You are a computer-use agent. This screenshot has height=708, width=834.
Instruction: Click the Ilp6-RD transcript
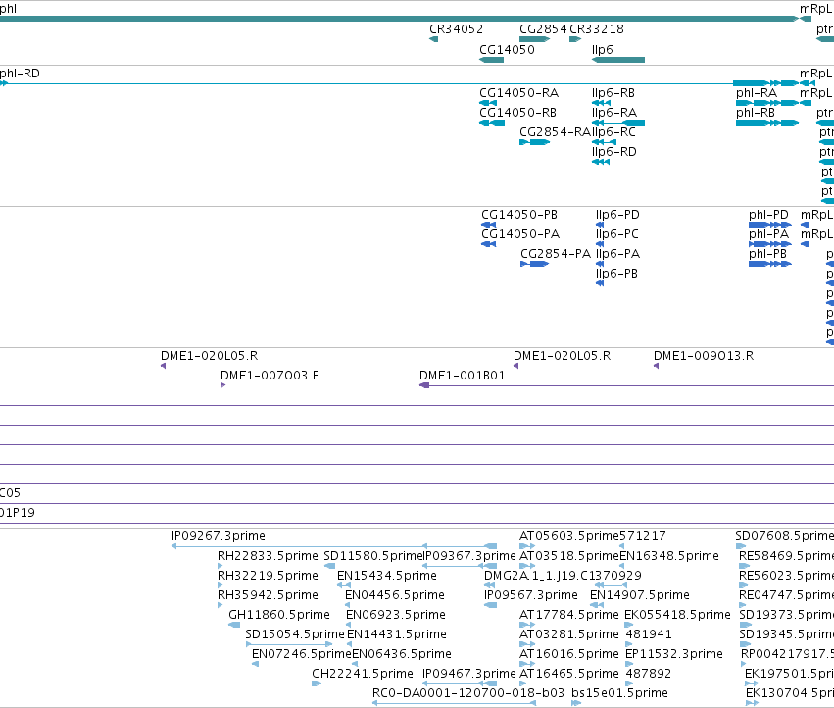tap(601, 162)
